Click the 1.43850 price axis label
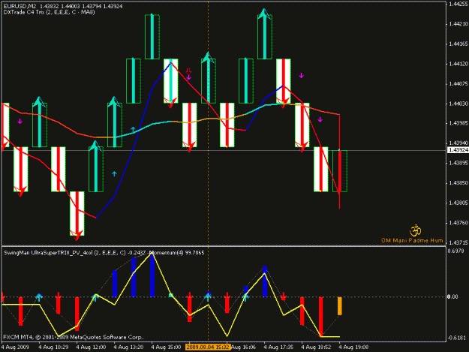 pos(458,183)
